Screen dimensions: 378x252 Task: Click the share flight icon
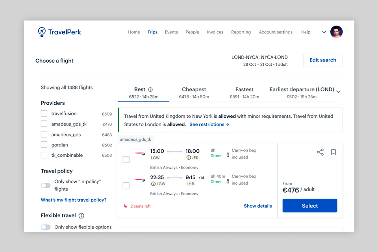pos(320,152)
